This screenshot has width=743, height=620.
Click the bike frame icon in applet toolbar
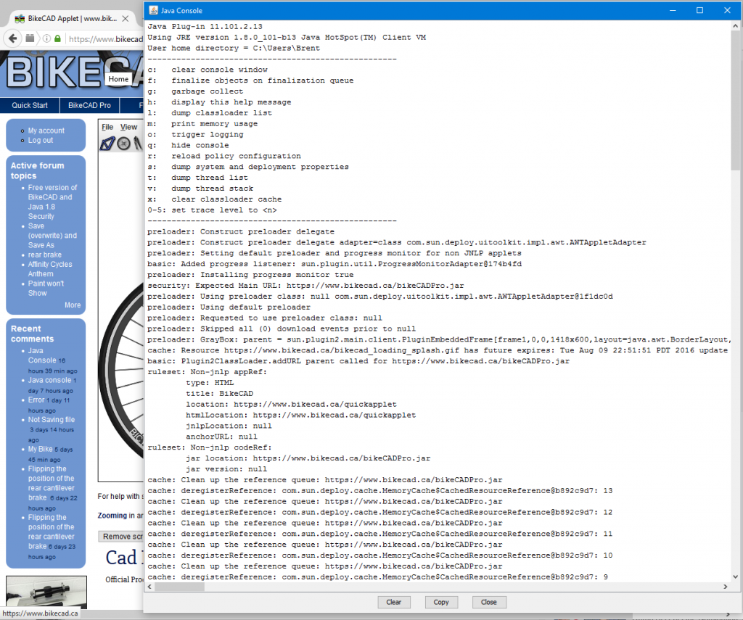(x=108, y=144)
